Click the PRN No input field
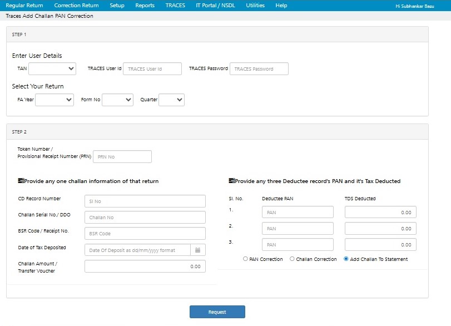The height and width of the screenshot is (326, 451). (122, 157)
